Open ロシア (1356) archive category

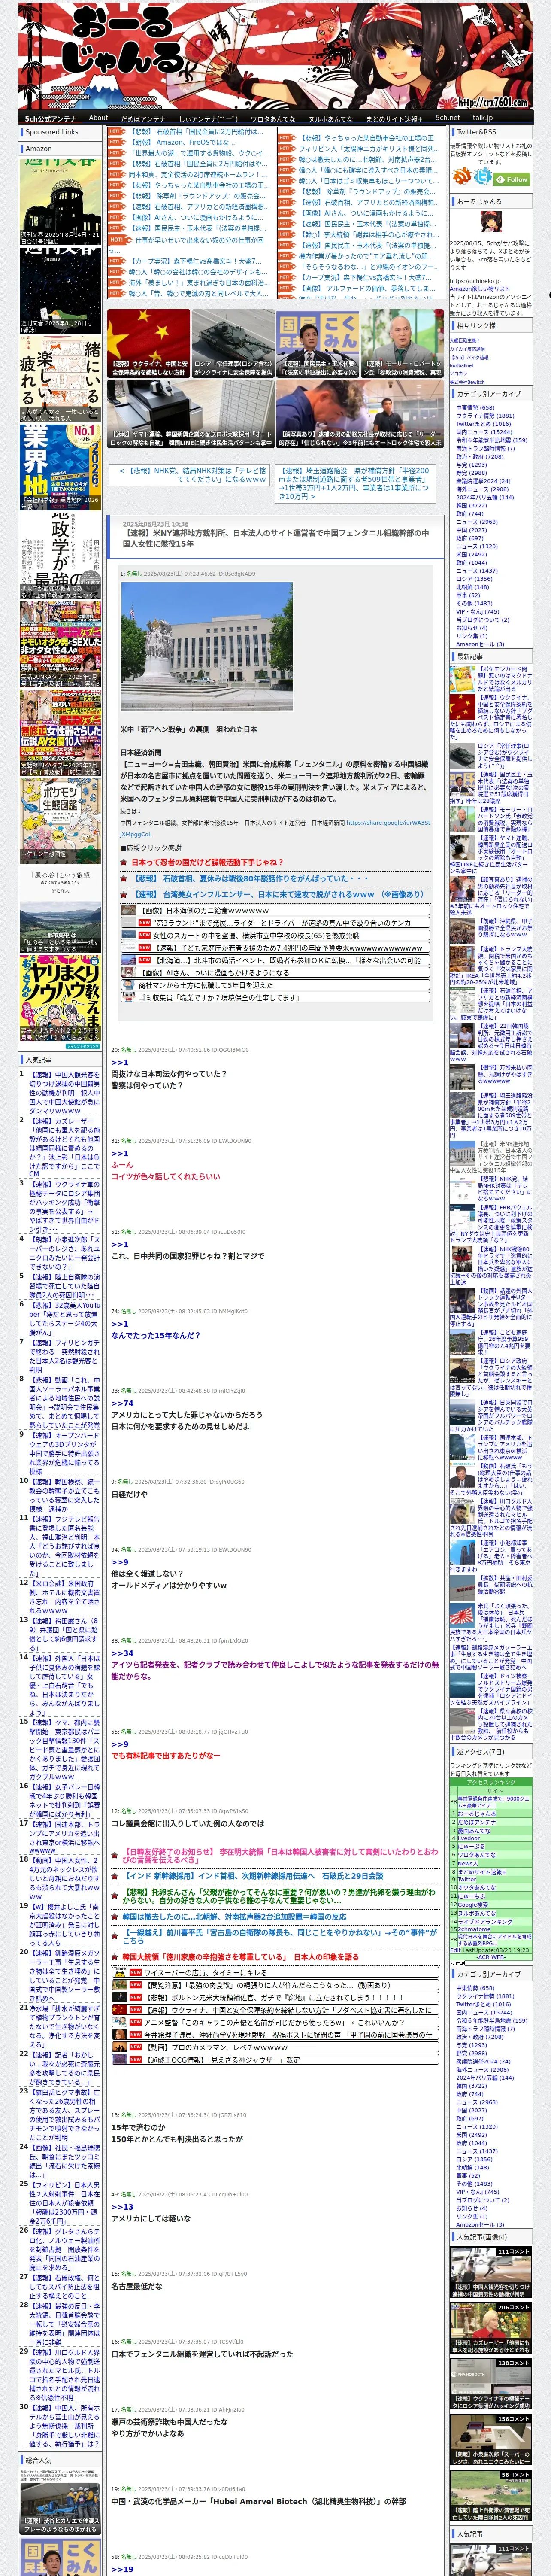tap(474, 579)
